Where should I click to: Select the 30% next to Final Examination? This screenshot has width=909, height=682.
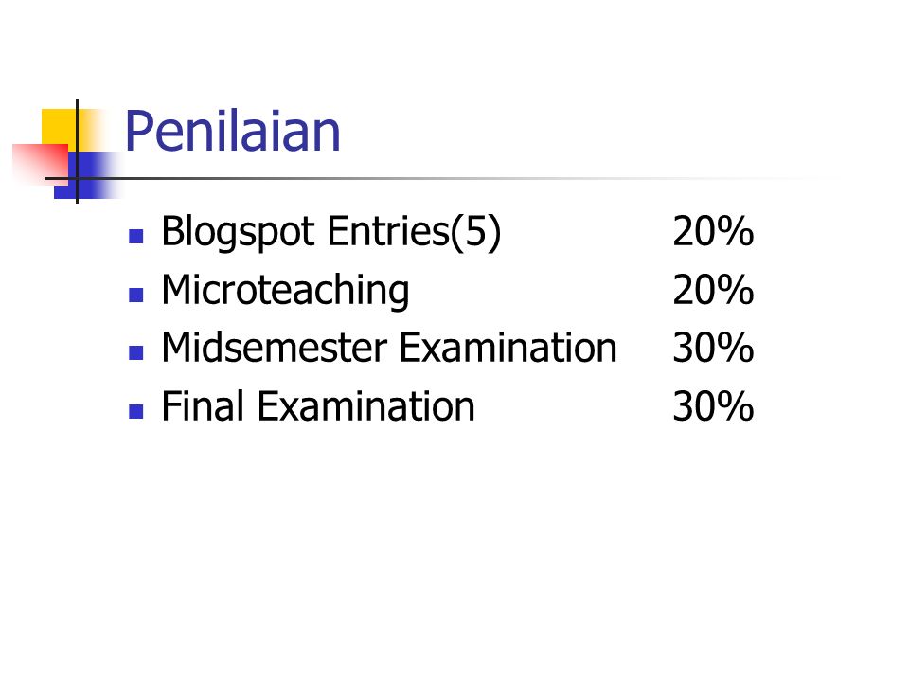click(x=713, y=406)
